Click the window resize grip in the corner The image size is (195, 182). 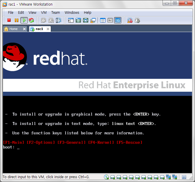[191, 178]
